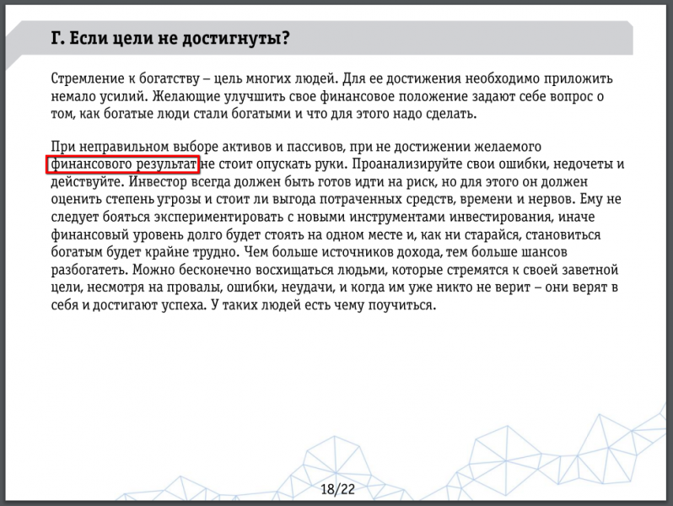The height and width of the screenshot is (506, 673).
Task: Click the line starting "Стремление к богатству"
Action: tap(331, 79)
